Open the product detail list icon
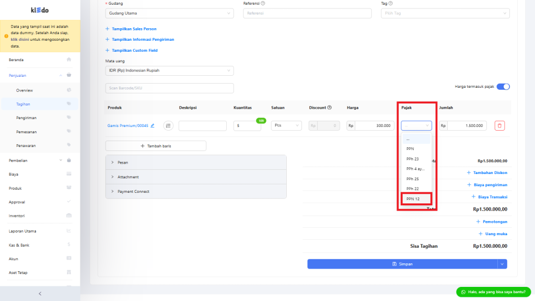 coord(168,125)
